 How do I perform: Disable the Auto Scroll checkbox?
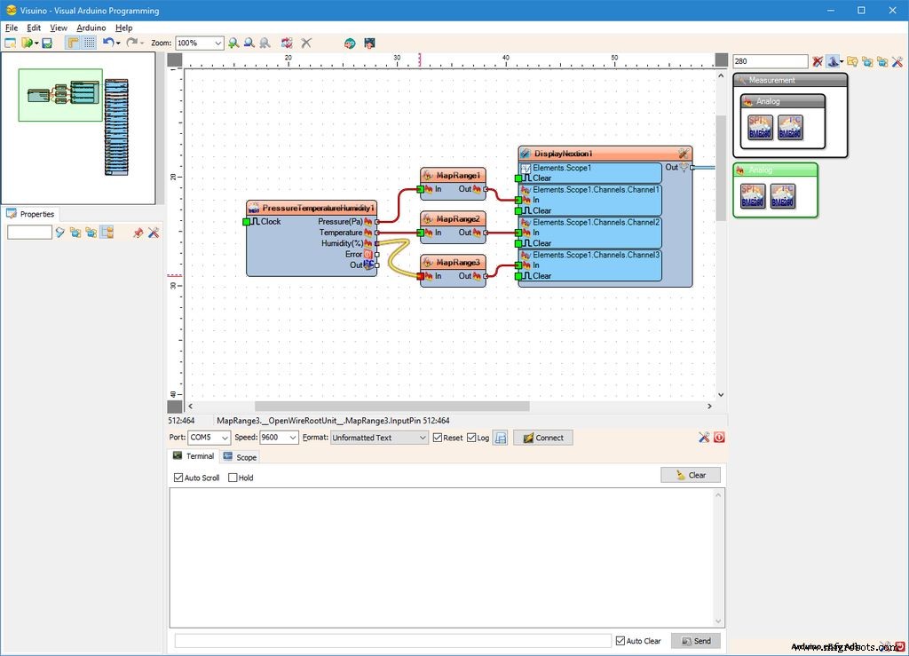click(x=178, y=478)
